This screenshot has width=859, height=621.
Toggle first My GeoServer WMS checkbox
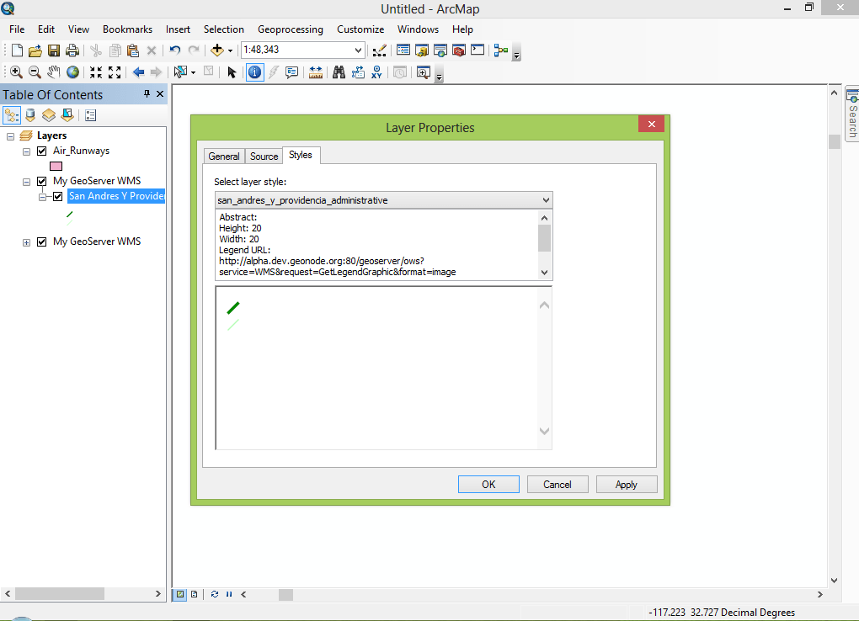(41, 181)
